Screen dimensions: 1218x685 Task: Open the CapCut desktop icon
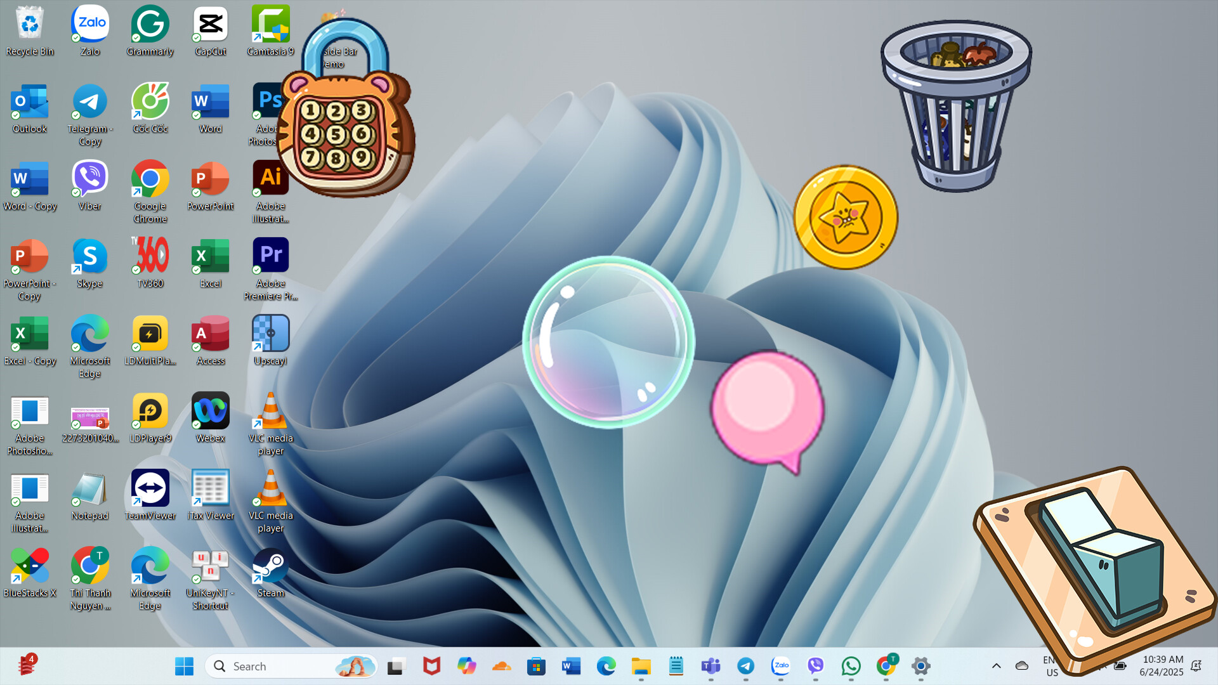point(210,25)
